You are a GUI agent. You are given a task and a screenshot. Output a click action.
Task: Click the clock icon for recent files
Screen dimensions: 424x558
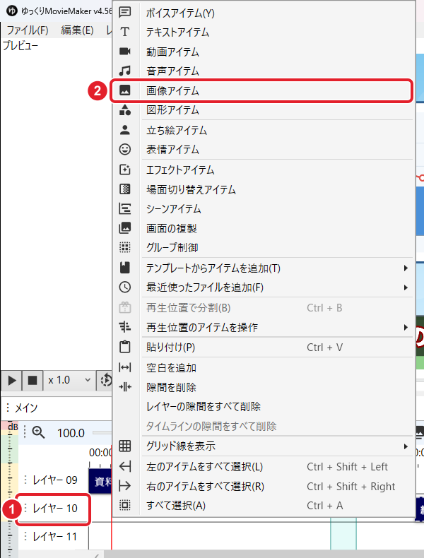coord(124,287)
